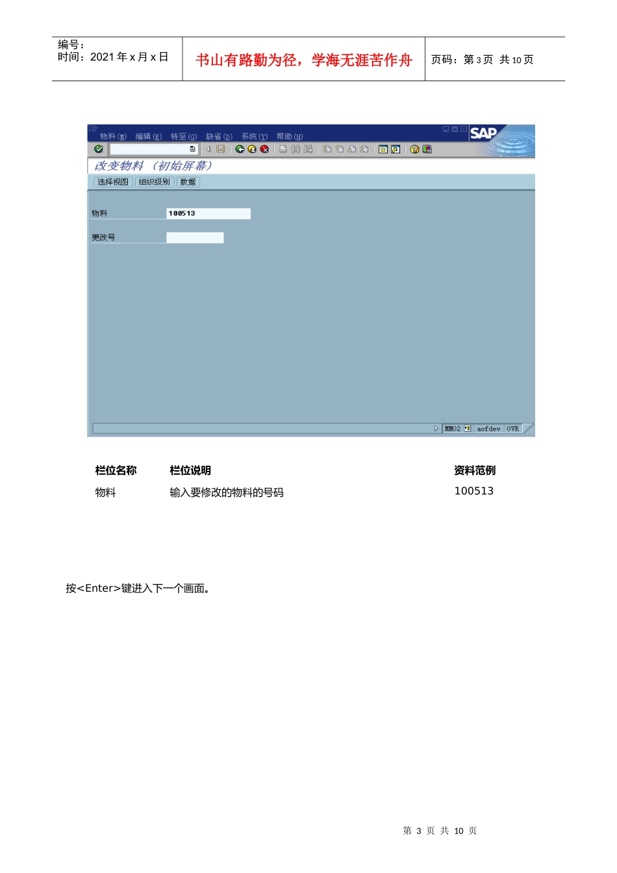The height and width of the screenshot is (873, 617).
Task: Click the 组织级别 button
Action: click(x=155, y=183)
